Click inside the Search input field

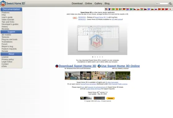[162, 3]
